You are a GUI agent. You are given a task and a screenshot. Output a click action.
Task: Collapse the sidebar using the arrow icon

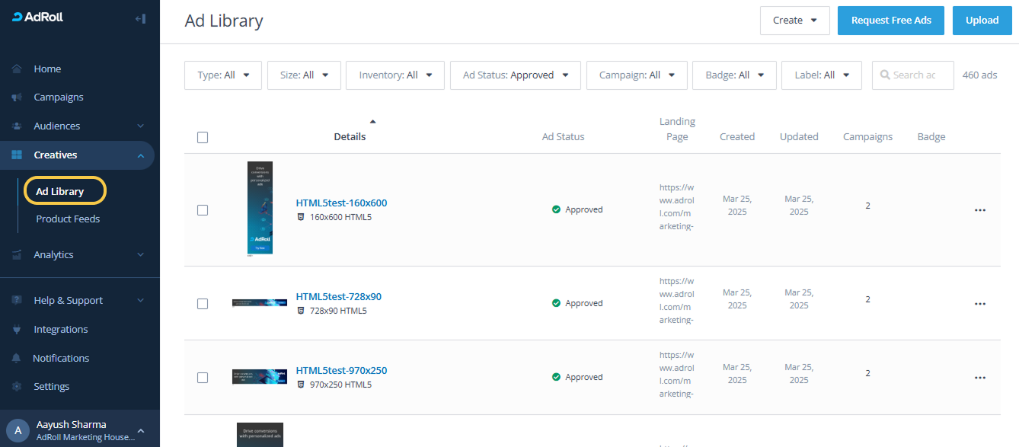pos(140,18)
